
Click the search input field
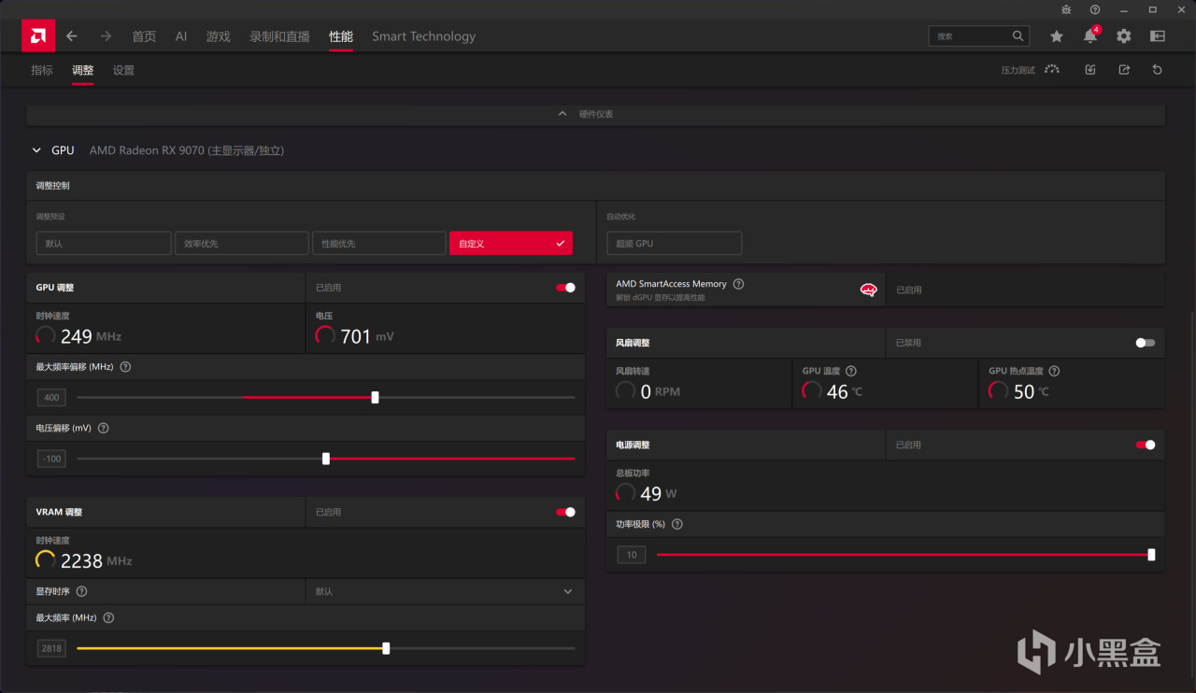point(979,36)
